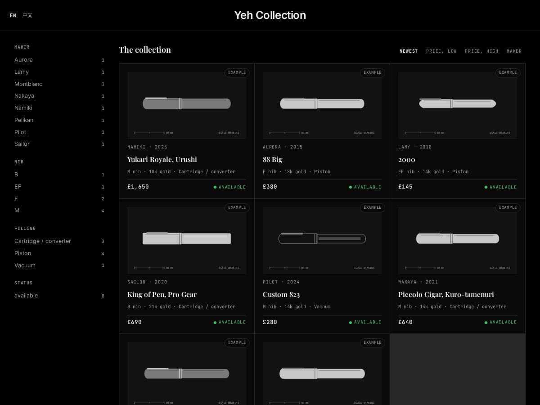The image size is (540, 405).
Task: Filter by B nib
Action: (x=59, y=175)
